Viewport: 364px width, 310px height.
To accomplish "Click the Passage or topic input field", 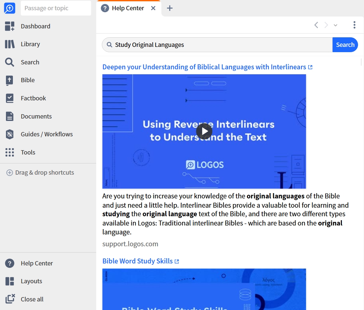I will pyautogui.click(x=56, y=8).
